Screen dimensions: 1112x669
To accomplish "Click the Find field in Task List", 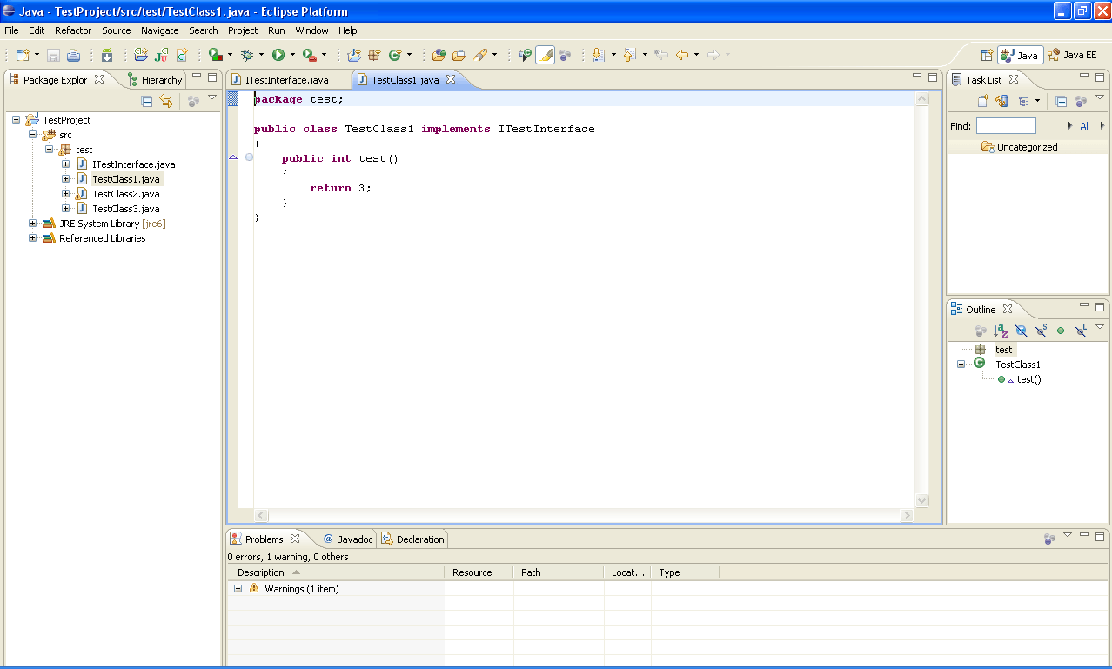I will click(x=1005, y=126).
